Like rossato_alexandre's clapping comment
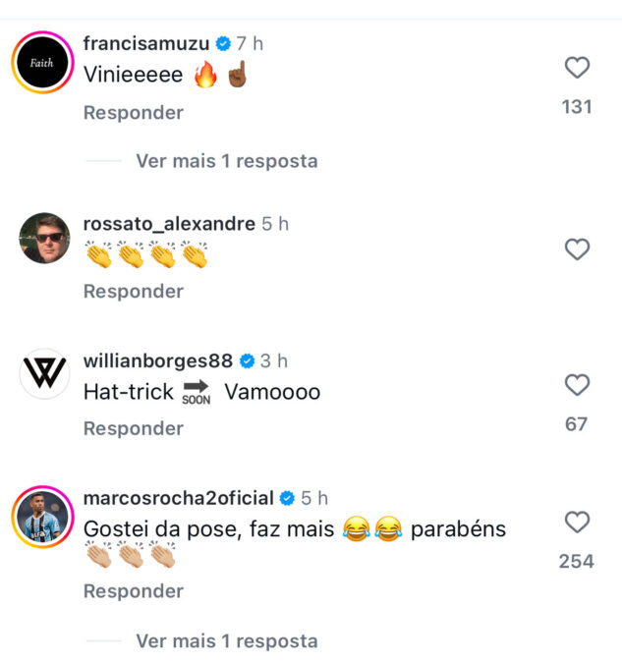Image resolution: width=622 pixels, height=663 pixels. (x=577, y=249)
